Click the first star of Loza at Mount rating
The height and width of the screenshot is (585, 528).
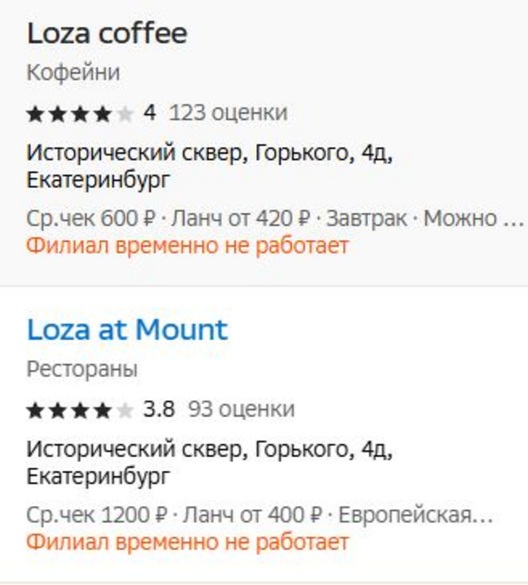(x=36, y=410)
